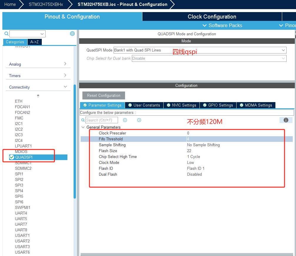
Task: Open the Parameter Settings tab
Action: [x=102, y=105]
